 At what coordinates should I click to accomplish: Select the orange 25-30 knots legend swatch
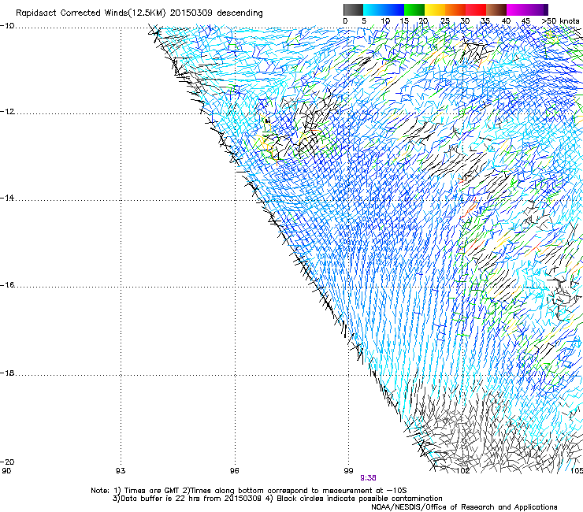tap(455, 9)
